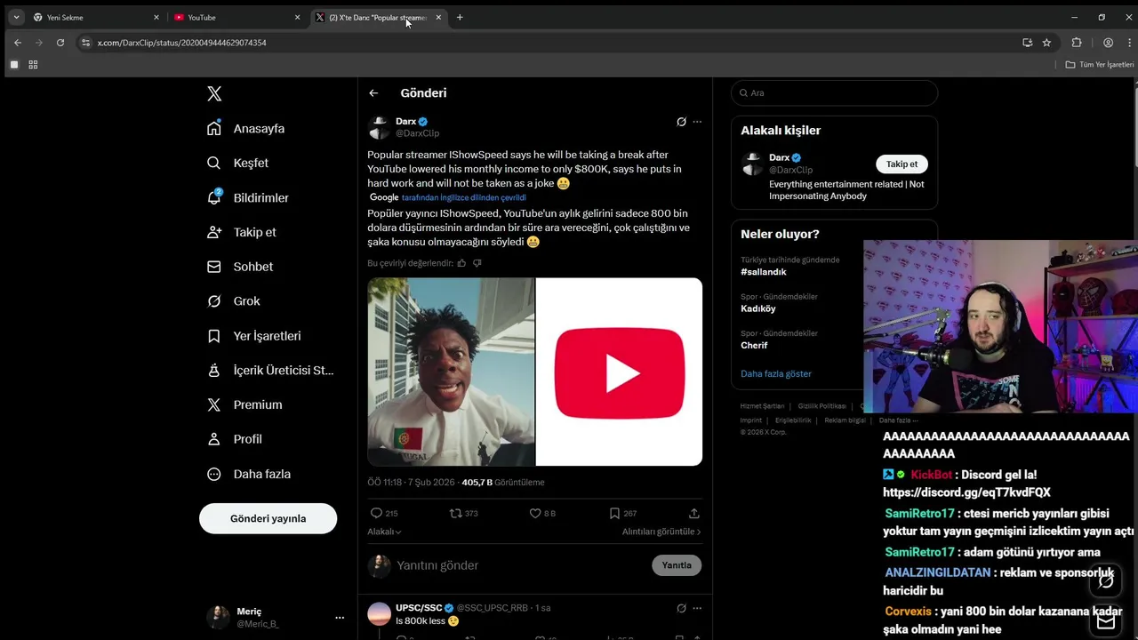The height and width of the screenshot is (640, 1138).
Task: Click the Ara search field
Action: point(834,92)
